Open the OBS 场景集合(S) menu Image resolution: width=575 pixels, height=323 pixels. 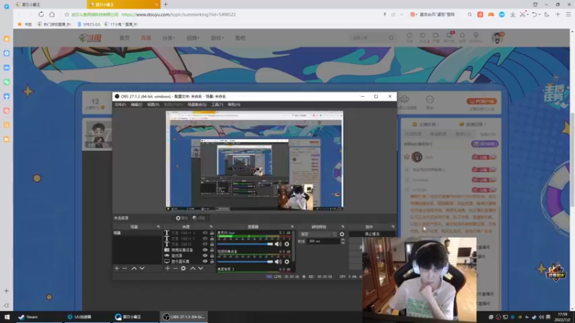(x=197, y=105)
